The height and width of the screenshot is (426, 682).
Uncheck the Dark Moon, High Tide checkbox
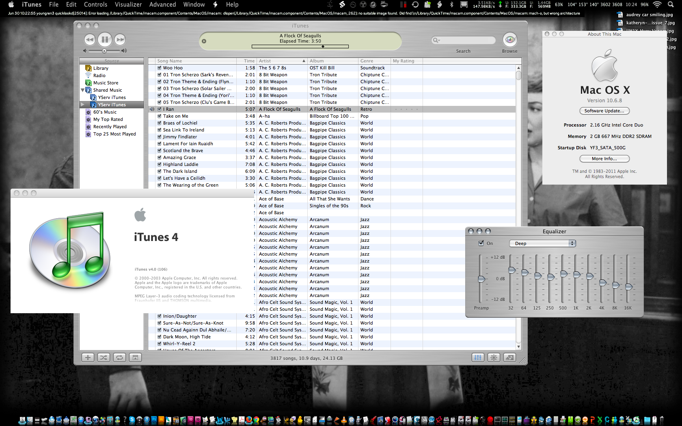coord(160,337)
